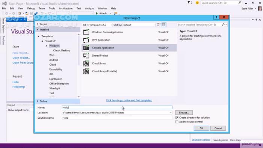Pin the Start Page tab
The image size is (263, 148).
[21, 20]
